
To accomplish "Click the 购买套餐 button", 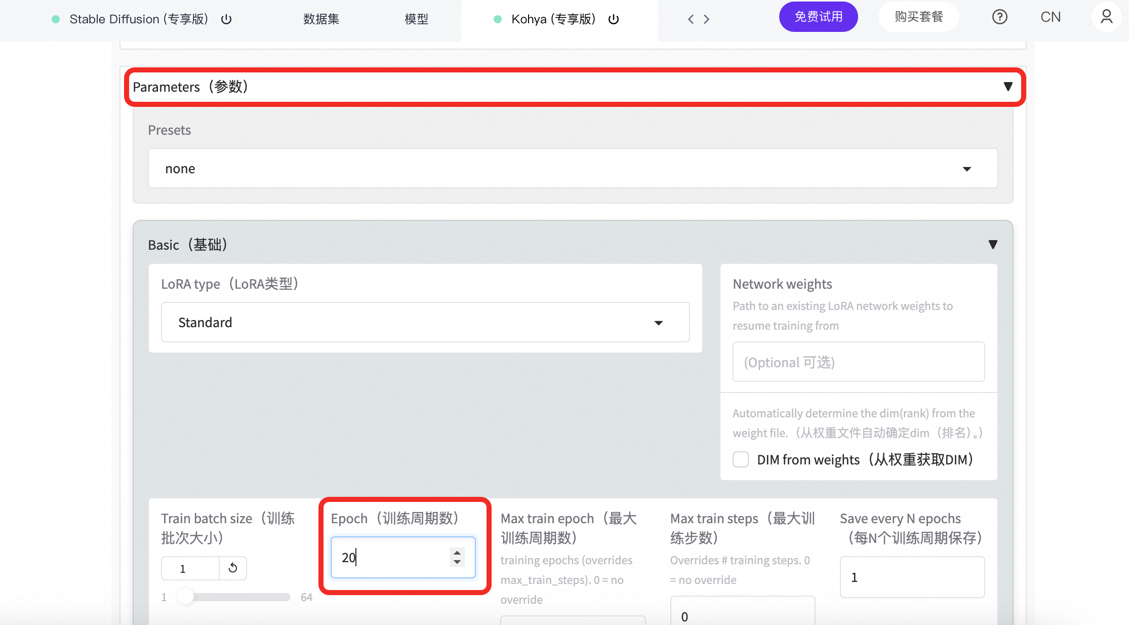I will point(918,17).
